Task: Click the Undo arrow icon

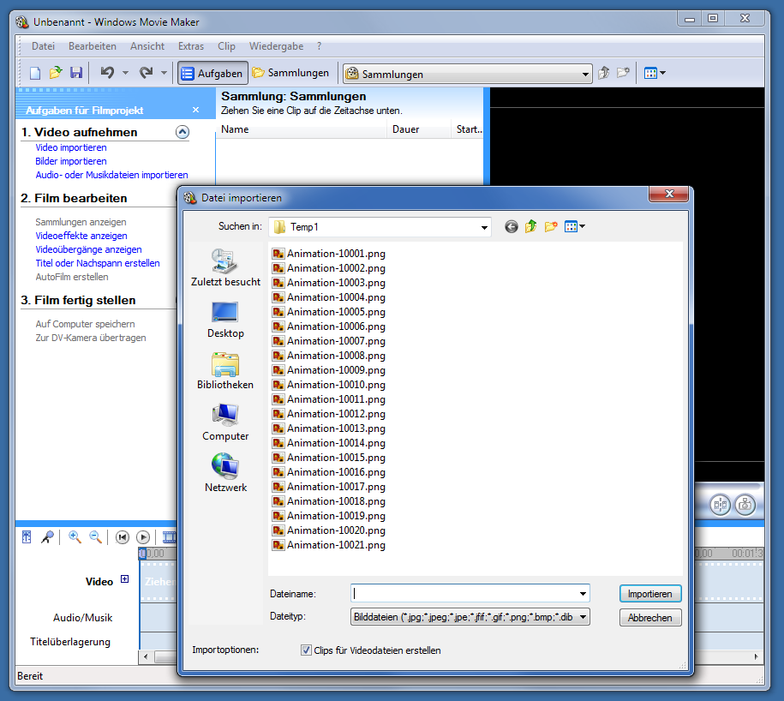Action: [x=107, y=73]
